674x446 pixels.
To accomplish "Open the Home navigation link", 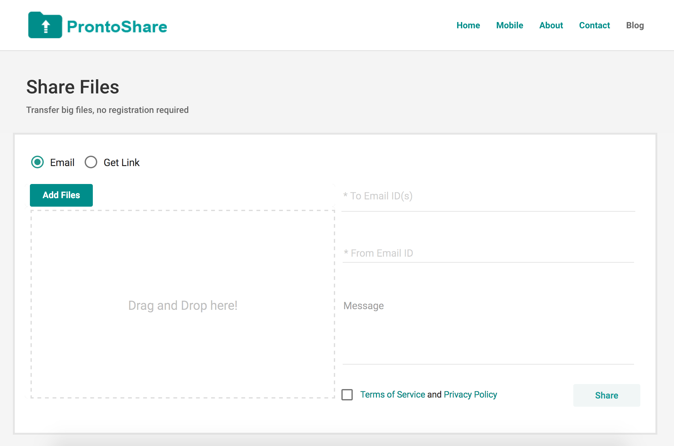I will [468, 25].
